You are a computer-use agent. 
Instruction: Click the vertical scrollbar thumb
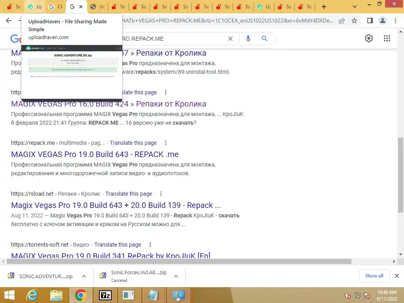400,175
